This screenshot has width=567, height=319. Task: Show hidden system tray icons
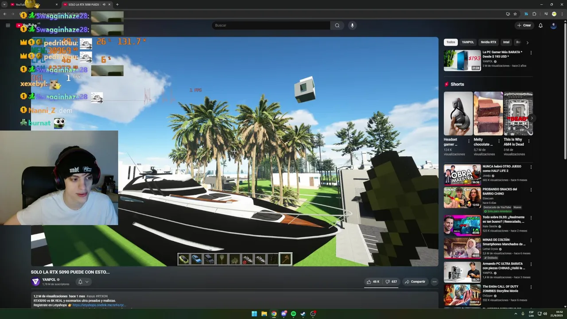click(516, 314)
